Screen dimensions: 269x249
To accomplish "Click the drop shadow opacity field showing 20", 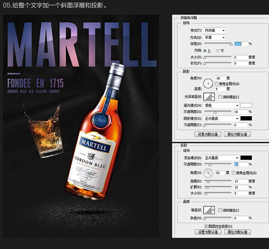I will point(241,164).
